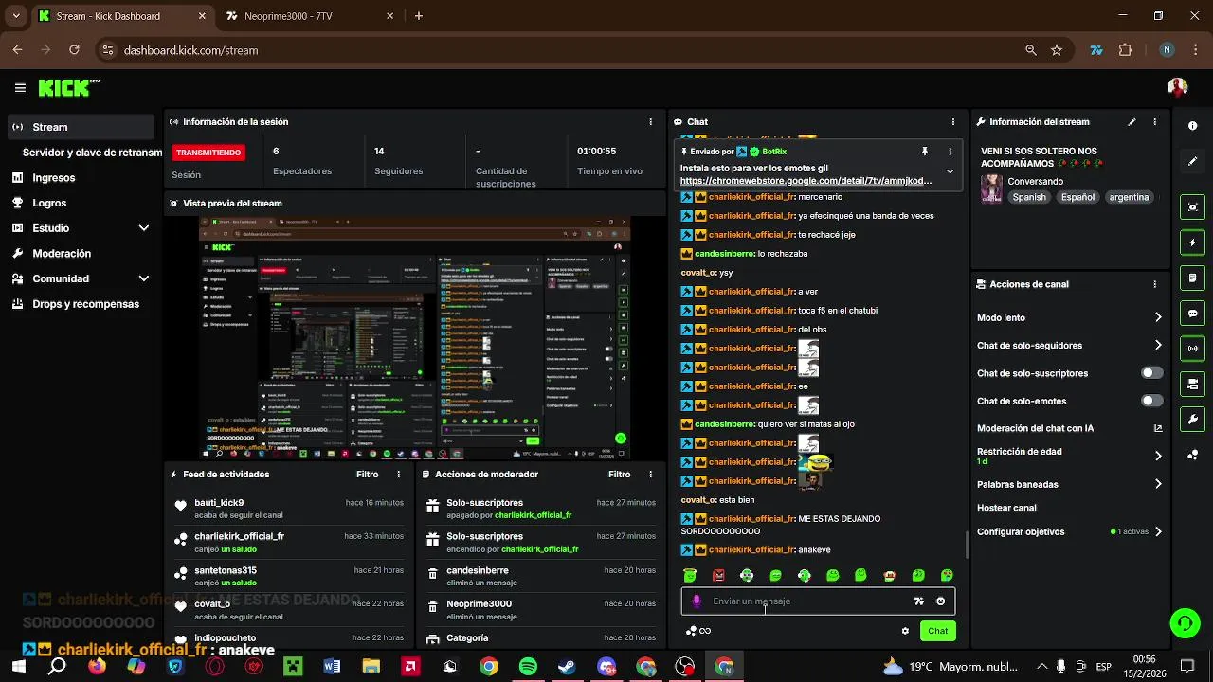Open the Feed de actividades three-dot menu
Image resolution: width=1213 pixels, height=682 pixels.
[398, 475]
